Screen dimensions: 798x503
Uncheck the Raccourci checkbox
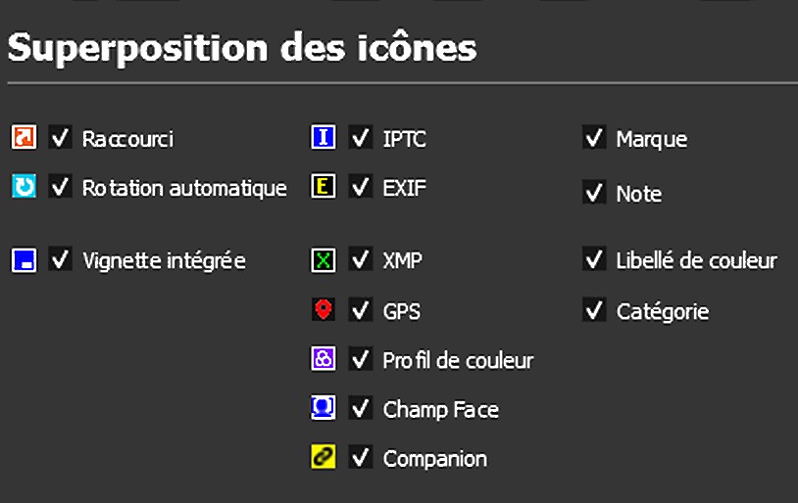click(x=61, y=138)
